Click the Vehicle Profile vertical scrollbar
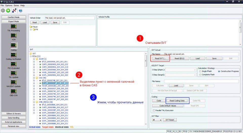Viewport: 243px width, 133px height. [240, 33]
